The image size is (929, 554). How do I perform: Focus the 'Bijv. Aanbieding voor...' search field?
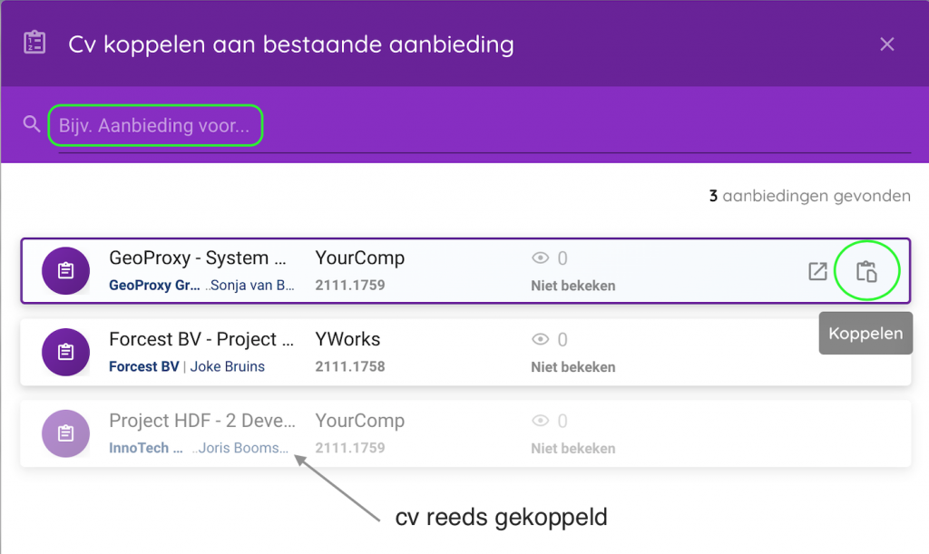154,125
